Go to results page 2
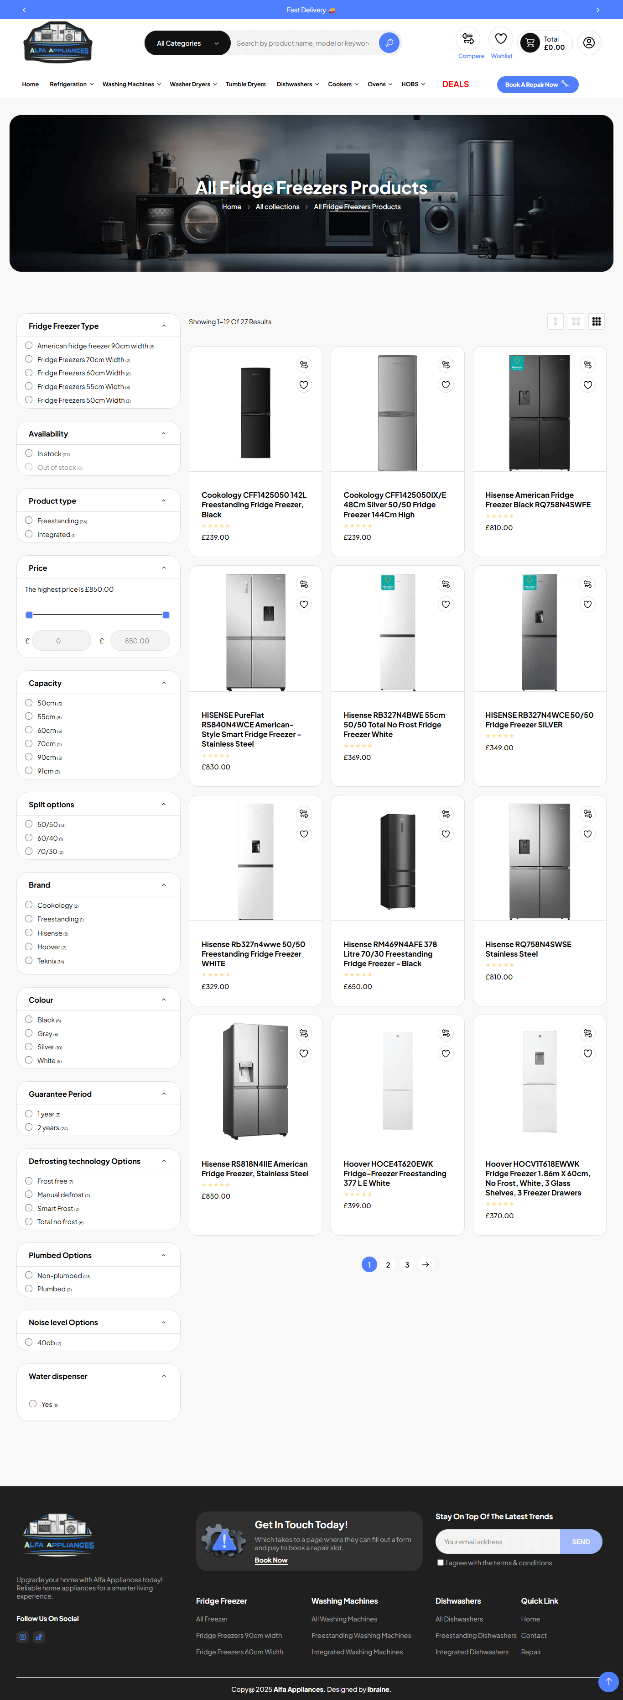This screenshot has width=623, height=1700. 388,1264
